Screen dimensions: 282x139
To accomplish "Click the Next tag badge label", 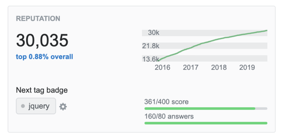I will tap(42, 90).
